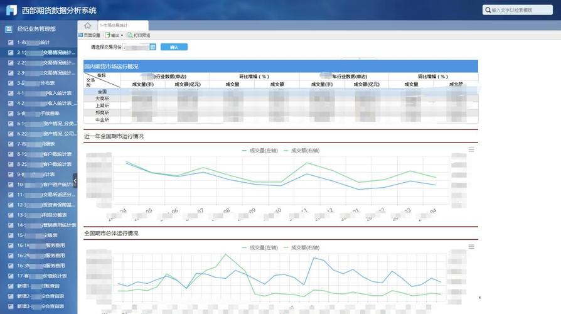Click the 上期所 row in the overview table
Viewport: 561px width, 314px height.
tap(281, 106)
